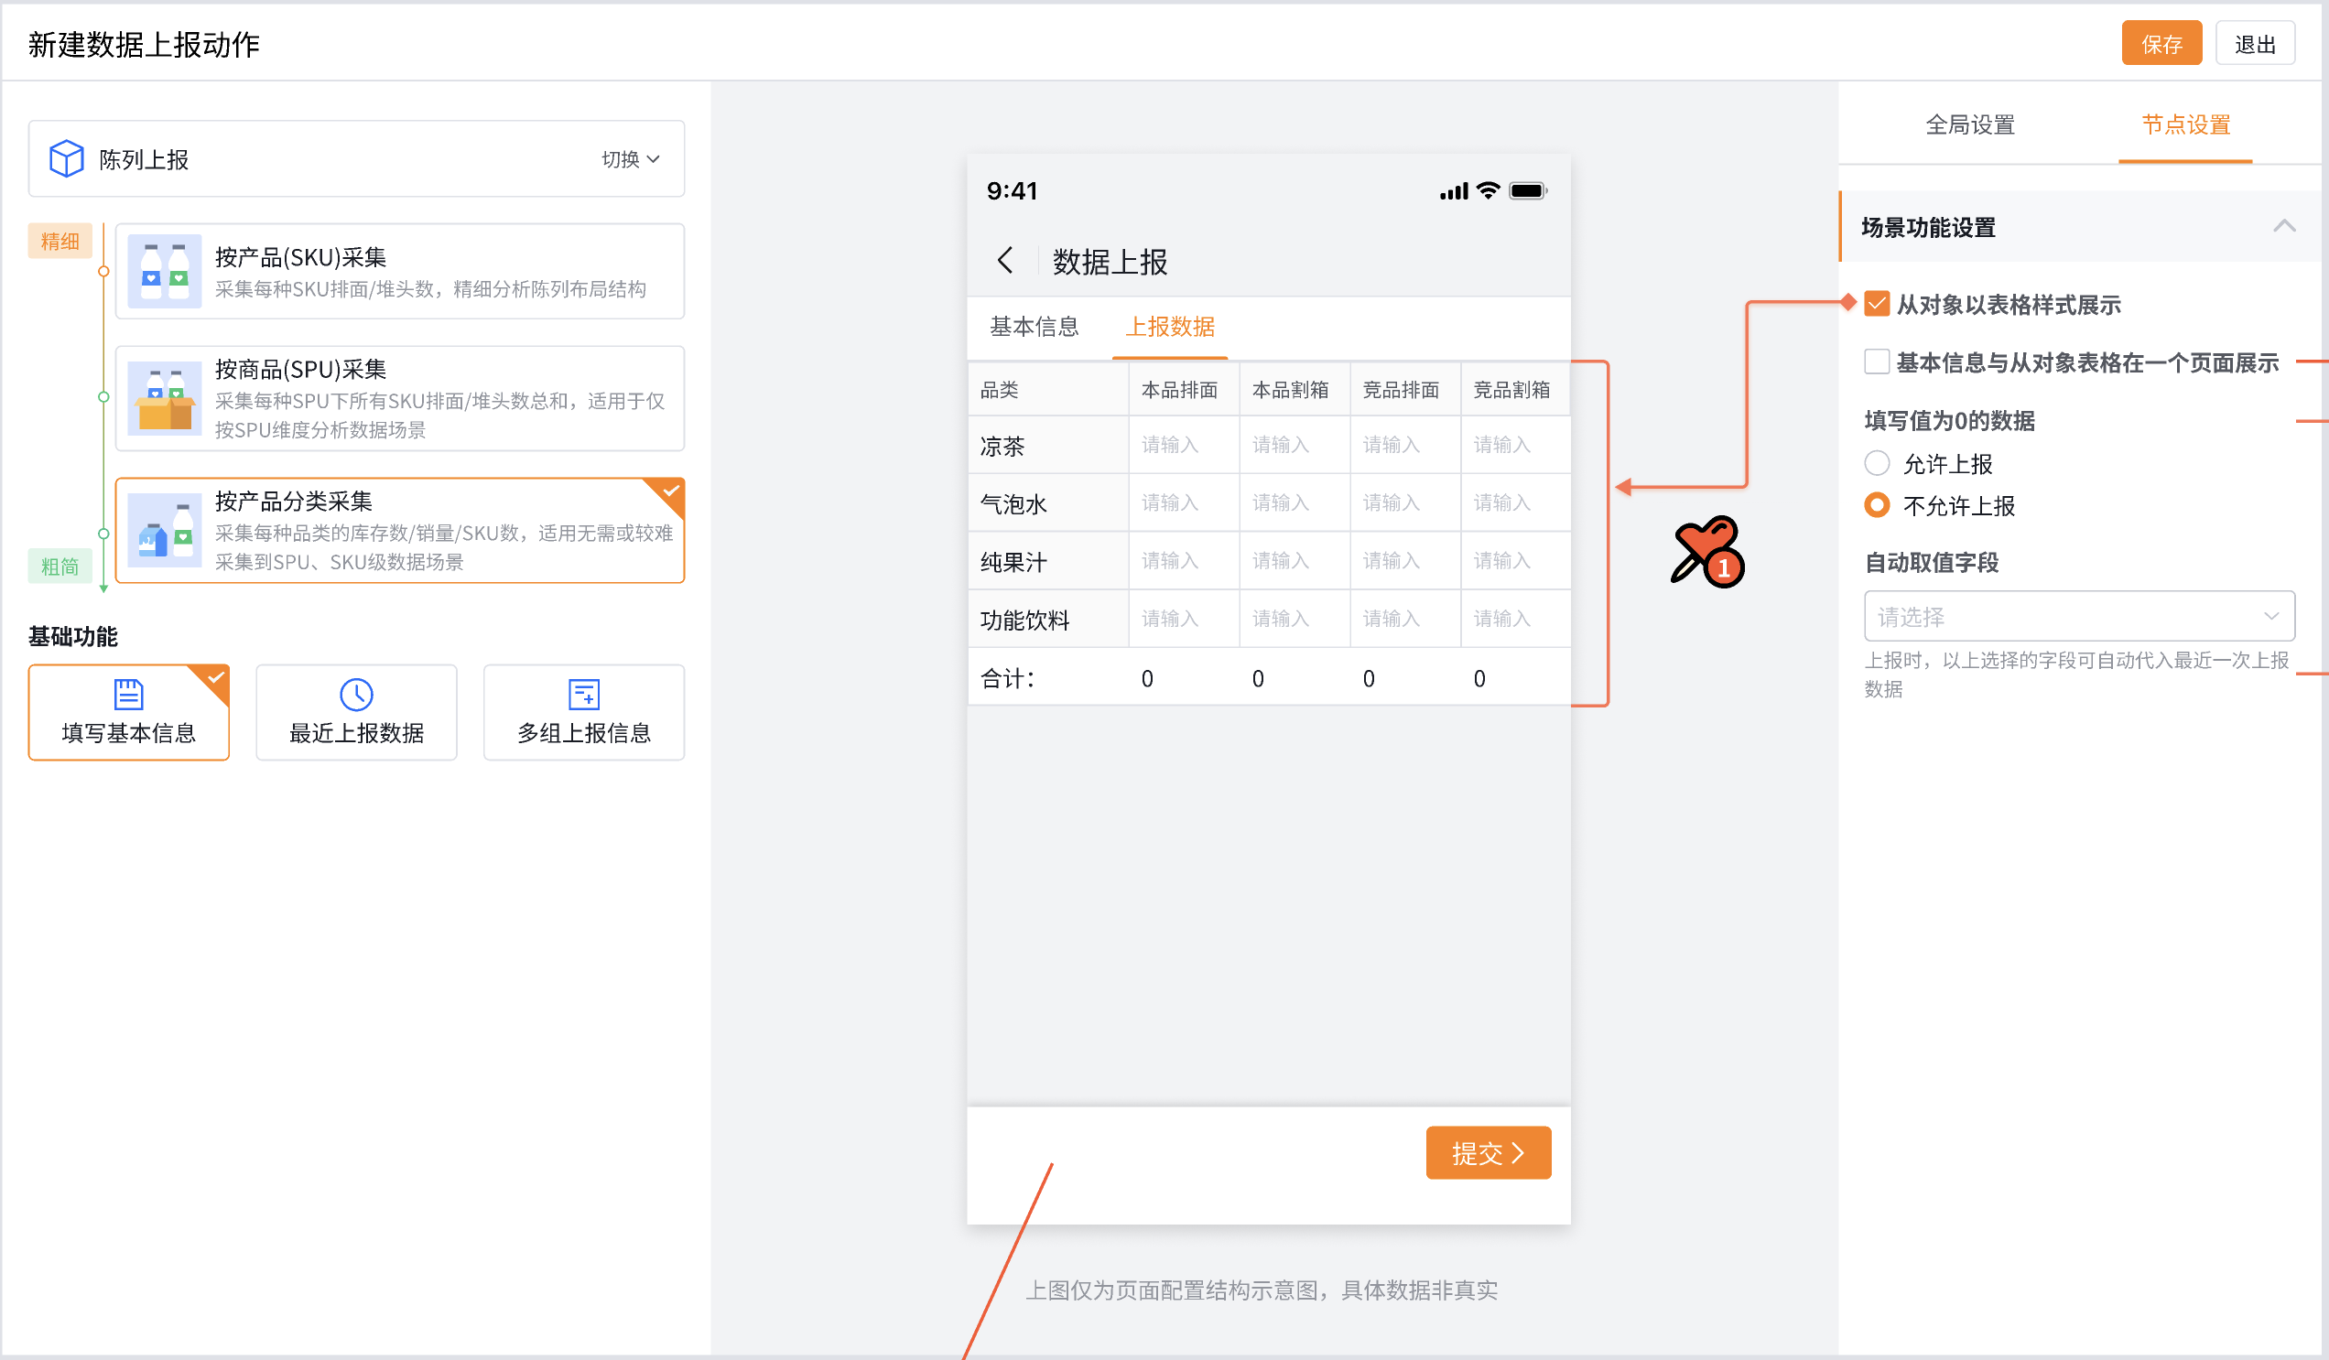Image resolution: width=2329 pixels, height=1360 pixels.
Task: Click the 多组上报信息 document icon
Action: 582,694
